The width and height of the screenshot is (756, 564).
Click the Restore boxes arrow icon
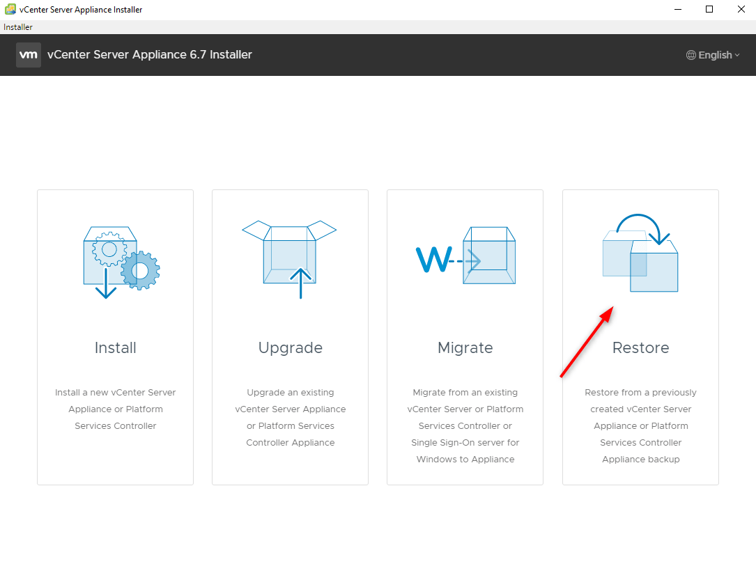(640, 253)
